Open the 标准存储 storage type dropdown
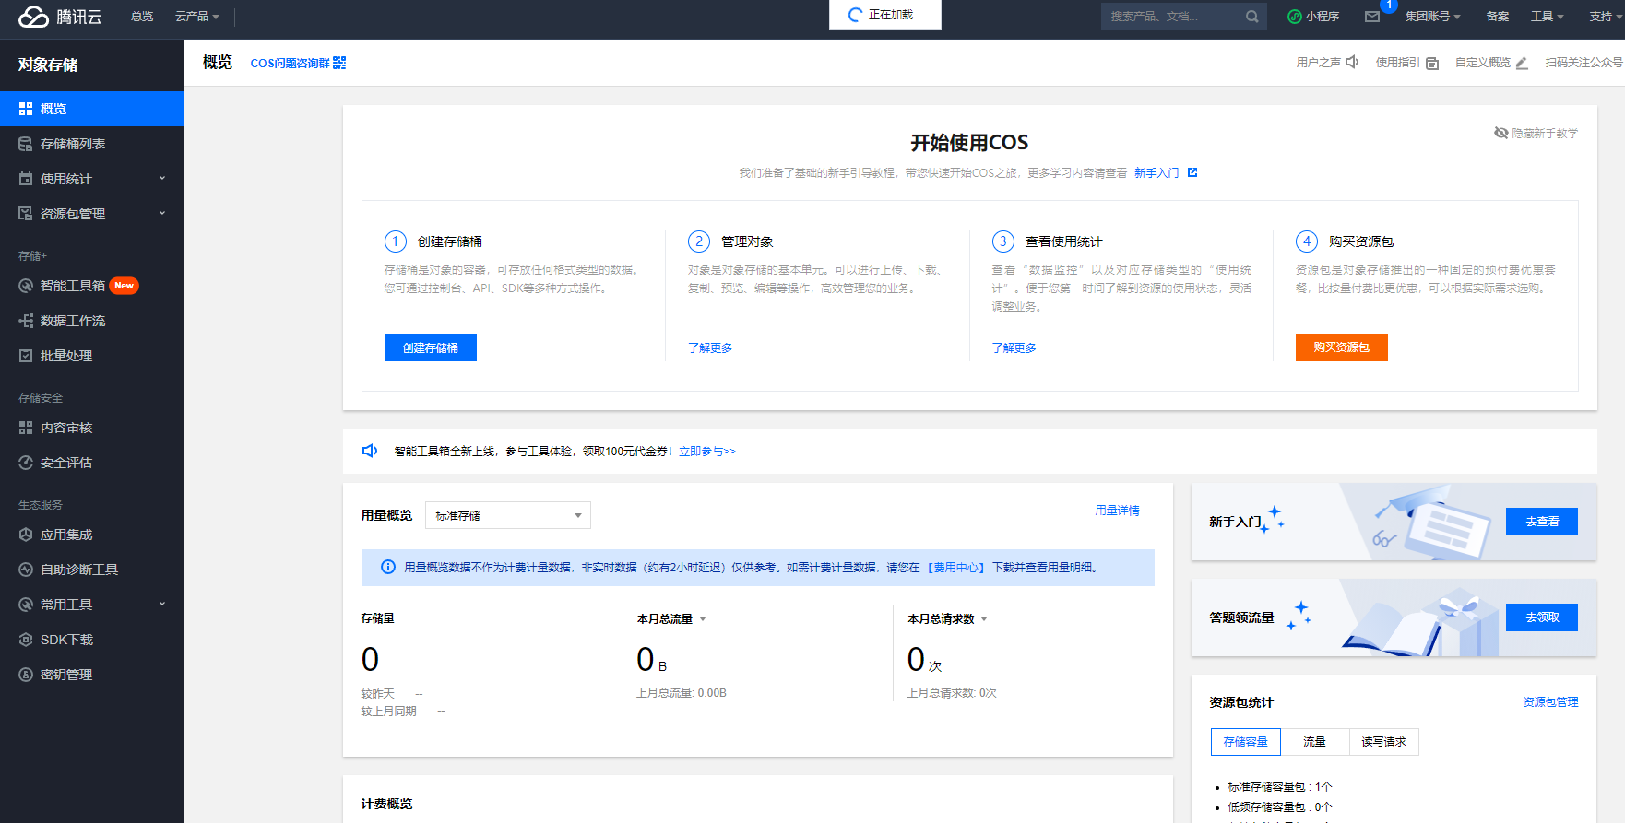Image resolution: width=1625 pixels, height=823 pixels. [508, 515]
